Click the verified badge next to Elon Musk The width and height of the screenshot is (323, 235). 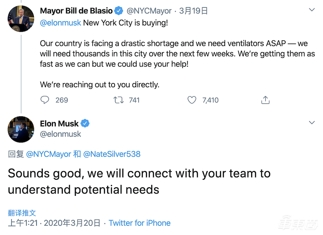click(85, 123)
